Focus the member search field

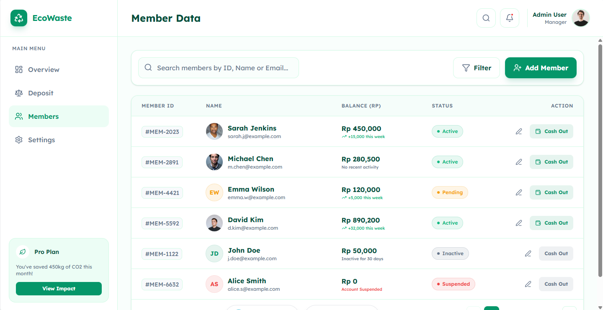pyautogui.click(x=222, y=68)
